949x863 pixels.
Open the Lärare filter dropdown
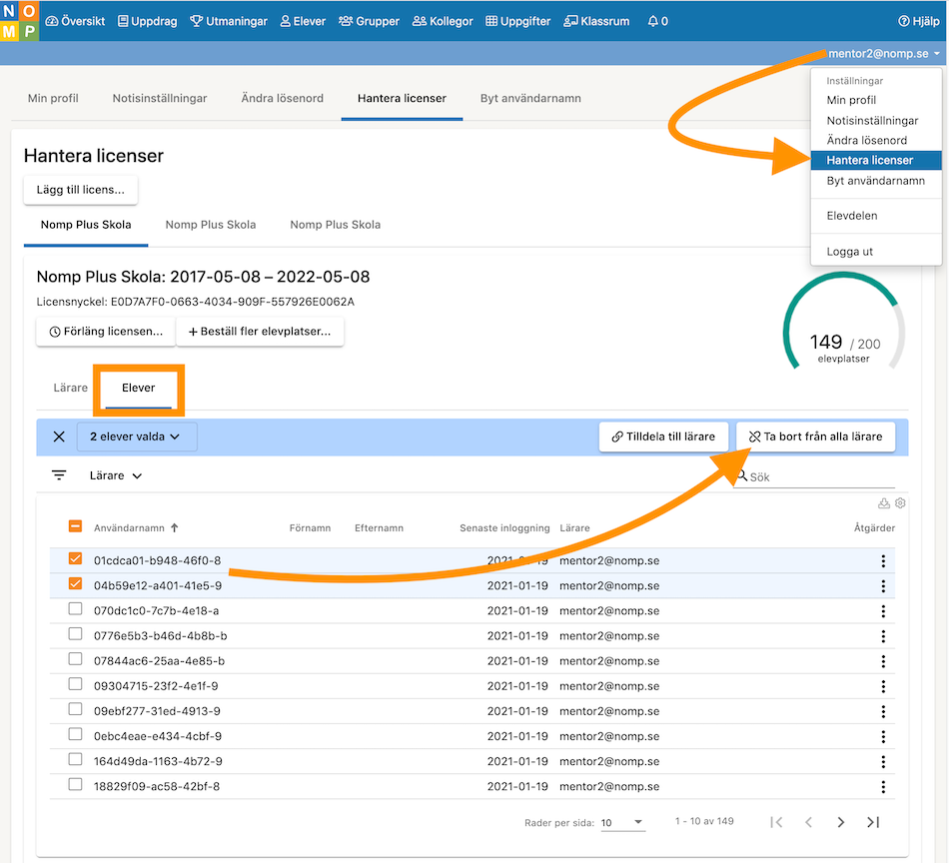tap(116, 475)
